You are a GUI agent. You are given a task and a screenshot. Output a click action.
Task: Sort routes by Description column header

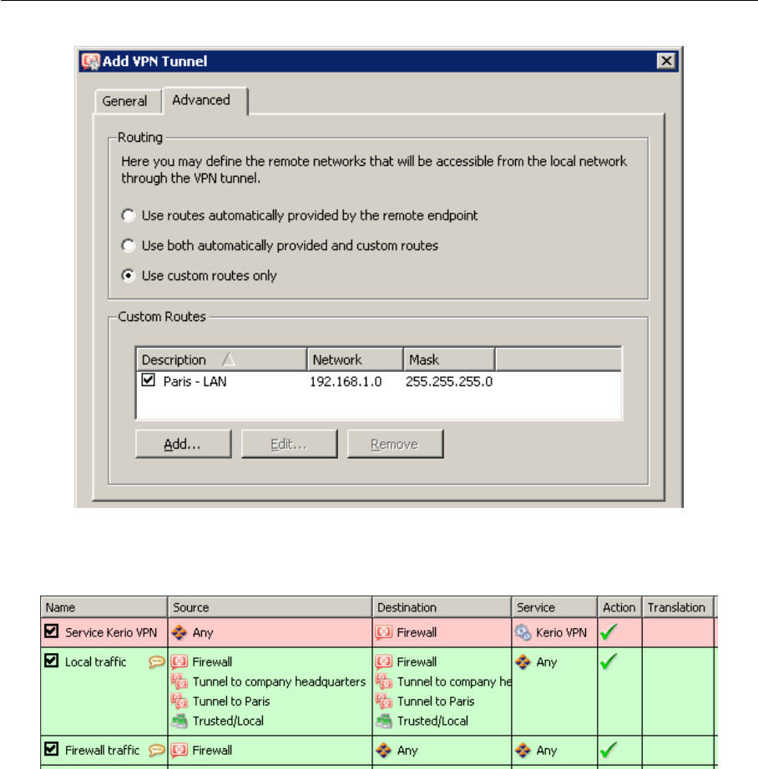(221, 359)
